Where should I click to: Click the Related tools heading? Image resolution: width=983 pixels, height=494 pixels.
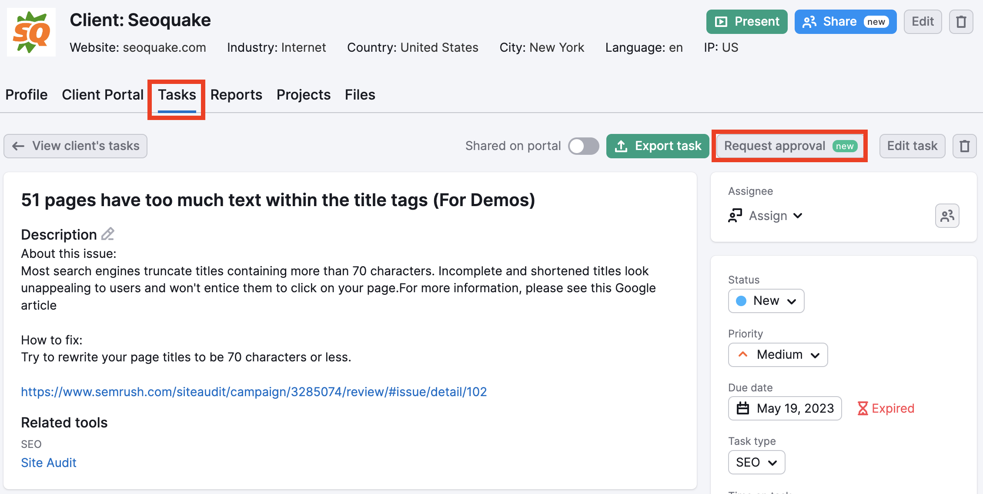pos(64,423)
